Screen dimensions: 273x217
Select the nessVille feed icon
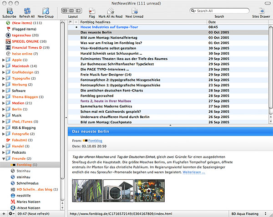pyautogui.click(x=13, y=196)
